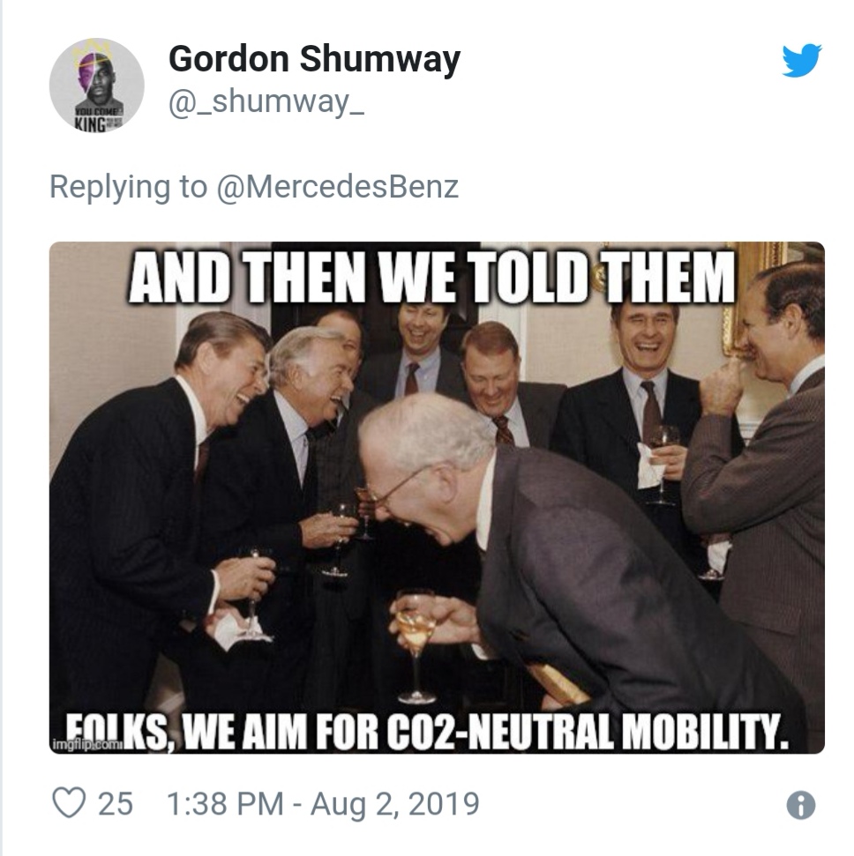This screenshot has height=856, width=854.
Task: Like the tweet with the heart icon
Action: (x=69, y=803)
